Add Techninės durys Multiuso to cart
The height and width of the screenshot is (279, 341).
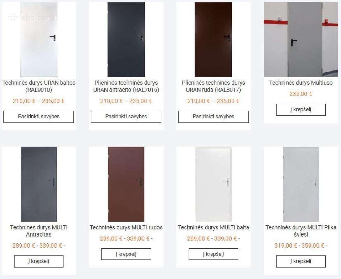pyautogui.click(x=301, y=110)
